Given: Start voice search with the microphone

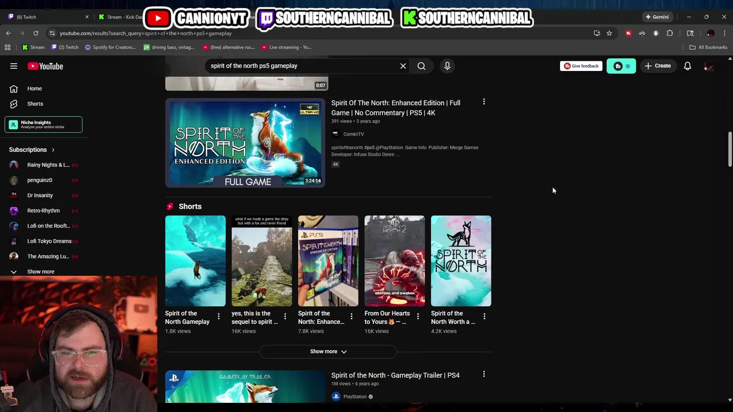Looking at the screenshot, I should 447,66.
